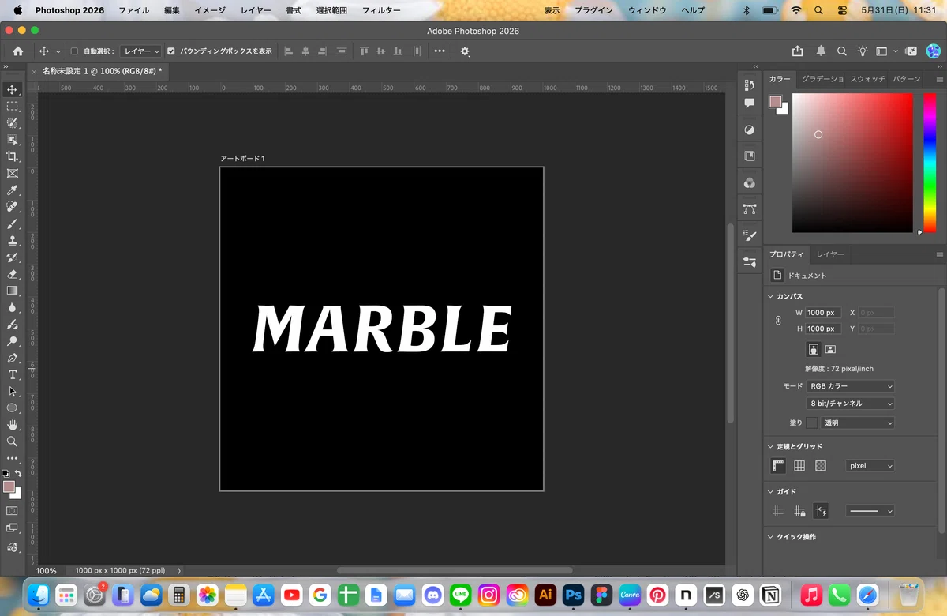Expand the クイック操作 section
This screenshot has height=616, width=947.
coord(771,537)
